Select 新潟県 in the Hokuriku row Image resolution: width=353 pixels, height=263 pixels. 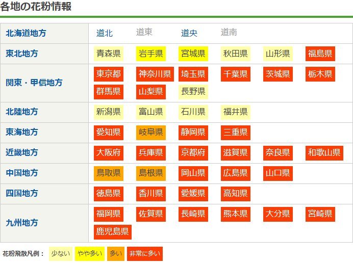[x=109, y=112]
